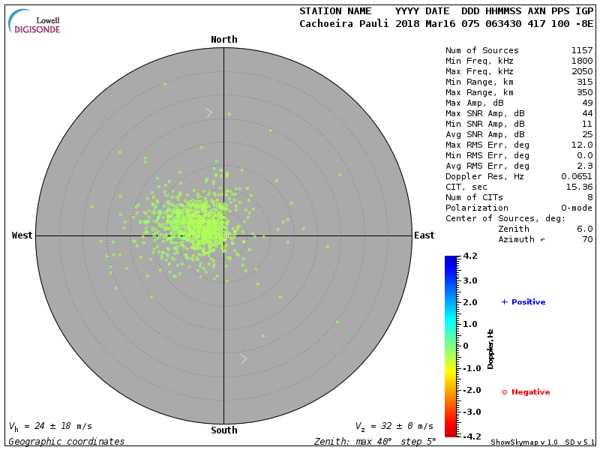Screen dimensions: 600x450
Task: Click the Vh horizontal velocity readout
Action: (50, 426)
